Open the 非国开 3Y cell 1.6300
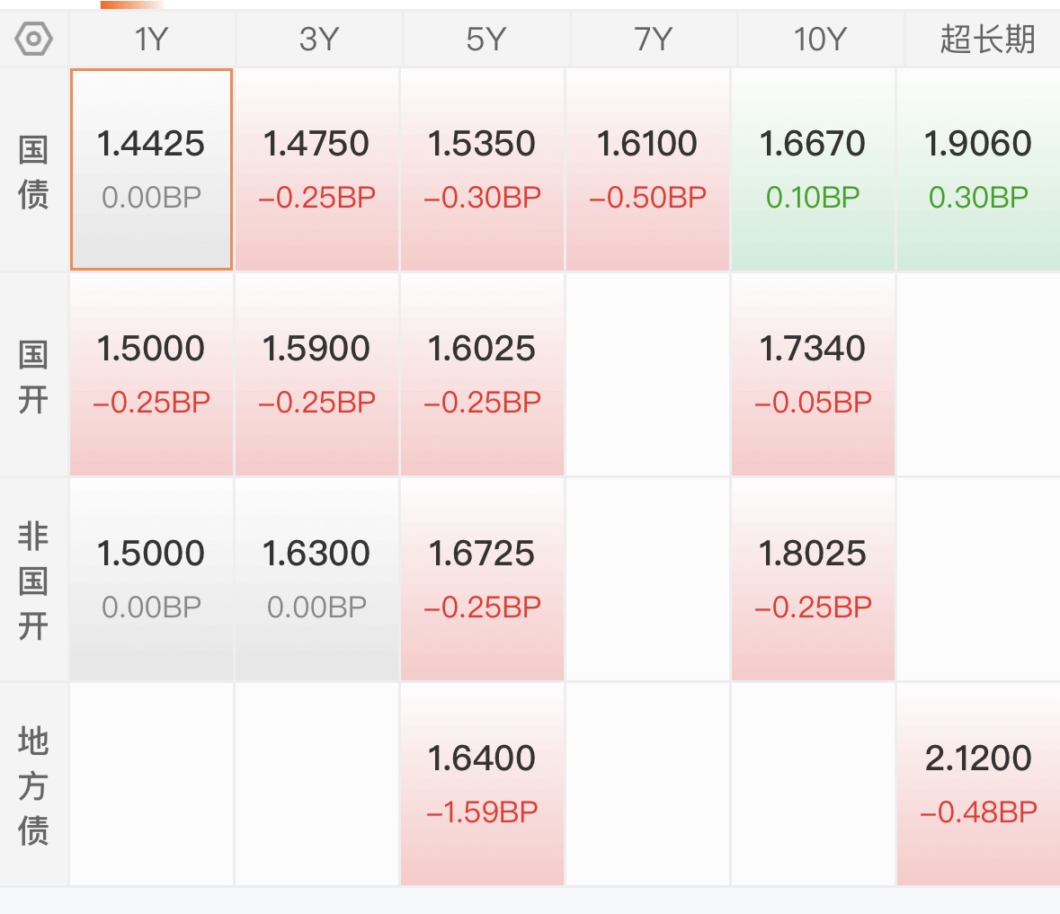The width and height of the screenshot is (1060, 914). (x=317, y=579)
